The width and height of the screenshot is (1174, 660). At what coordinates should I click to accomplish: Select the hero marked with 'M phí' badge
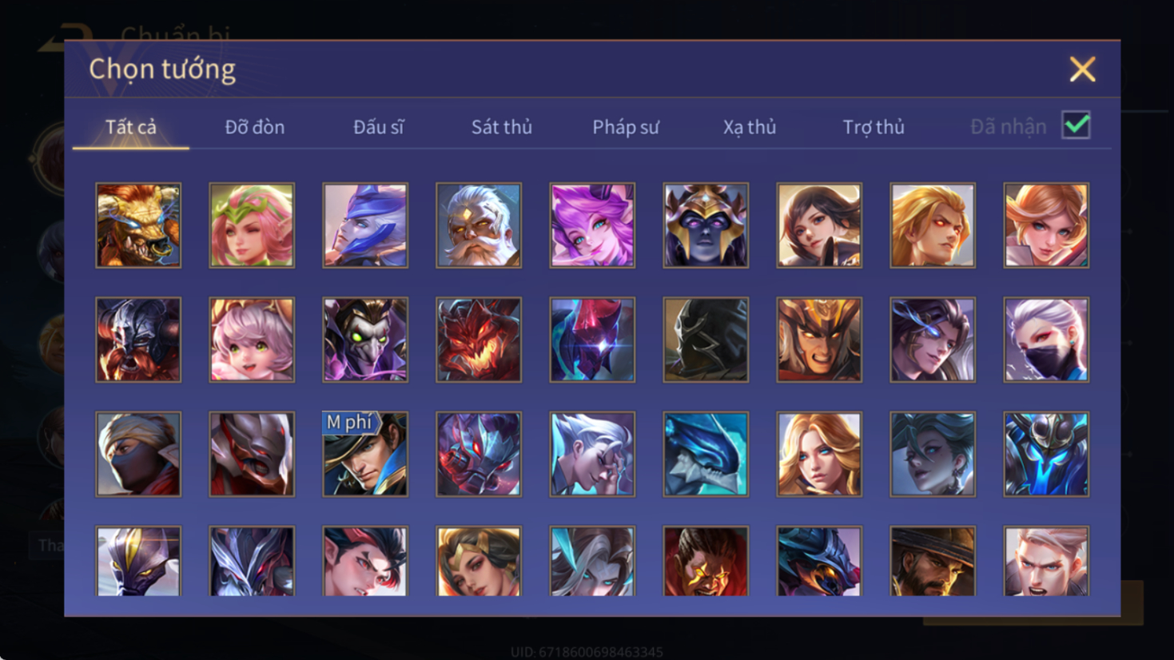(365, 454)
